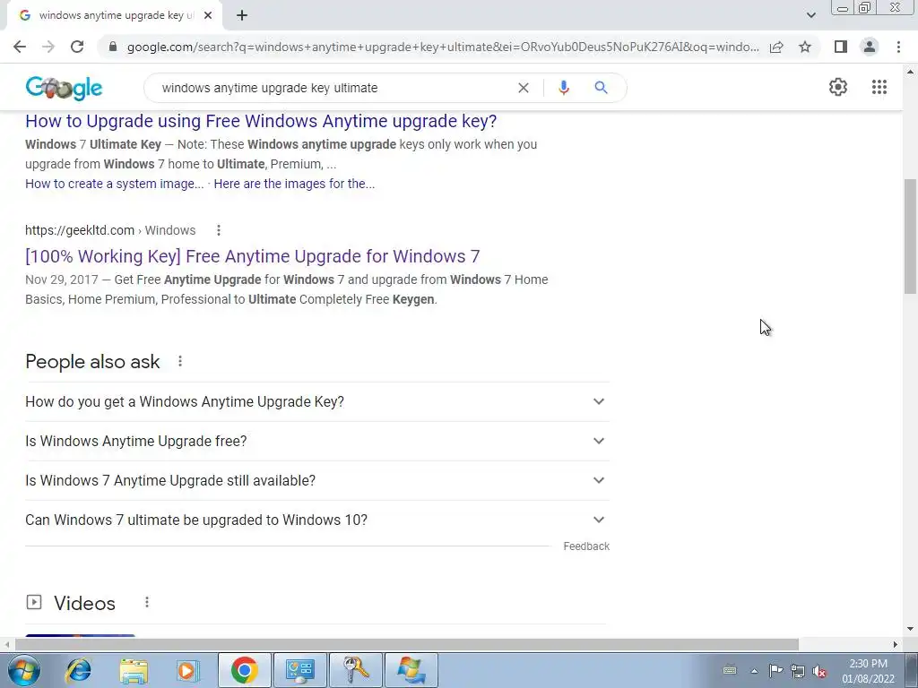Image resolution: width=918 pixels, height=688 pixels.
Task: Click the Chrome address bar URL
Action: pyautogui.click(x=443, y=47)
